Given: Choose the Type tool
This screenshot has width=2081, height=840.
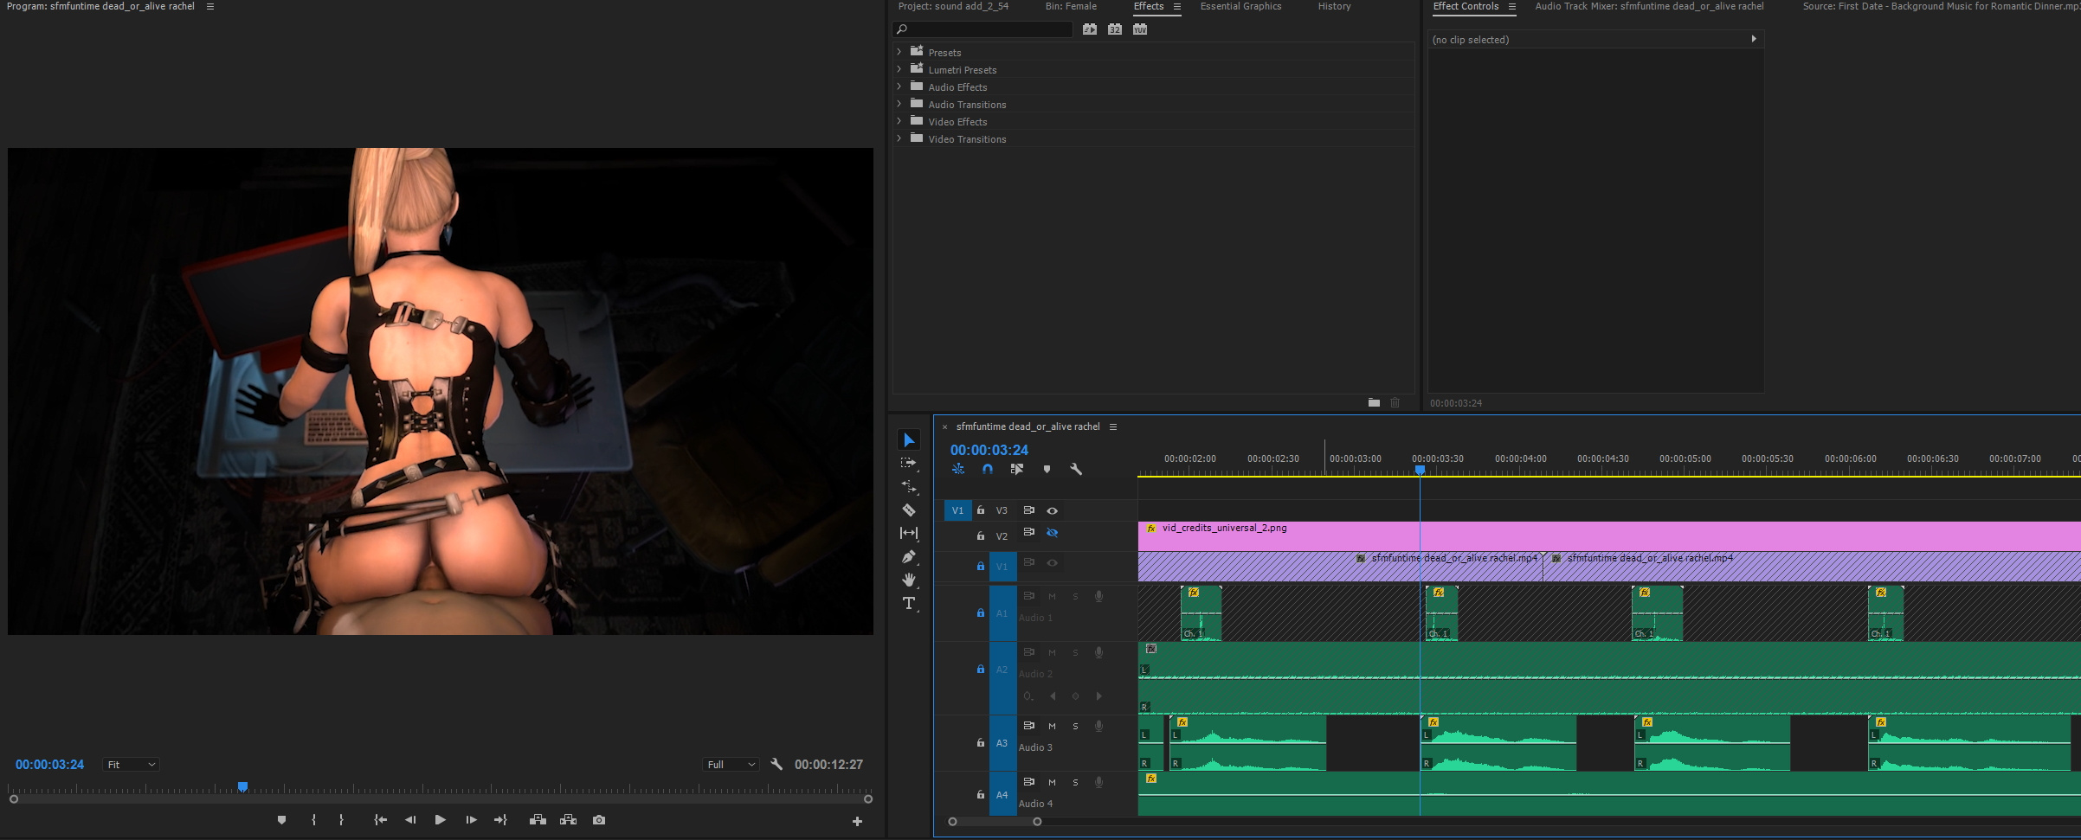Looking at the screenshot, I should (909, 603).
